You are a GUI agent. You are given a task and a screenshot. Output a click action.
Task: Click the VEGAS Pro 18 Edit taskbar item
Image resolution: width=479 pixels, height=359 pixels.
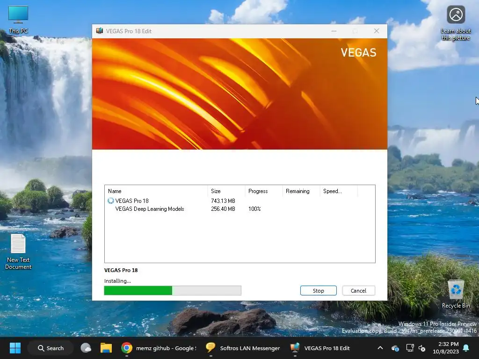pos(320,348)
